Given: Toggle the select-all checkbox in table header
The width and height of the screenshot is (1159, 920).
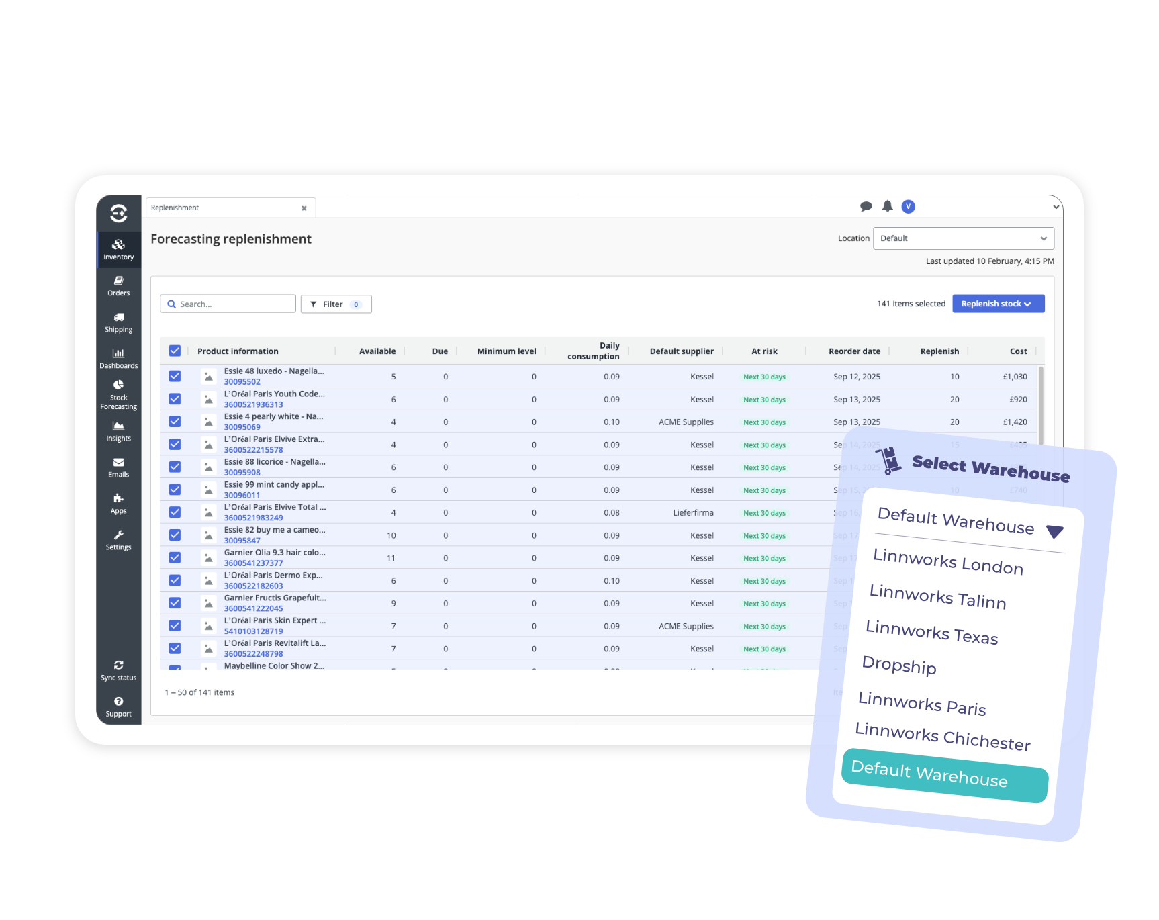Looking at the screenshot, I should pos(175,351).
